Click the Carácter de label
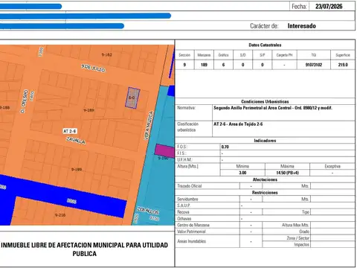The height and width of the screenshot is (268, 357). pos(264,26)
